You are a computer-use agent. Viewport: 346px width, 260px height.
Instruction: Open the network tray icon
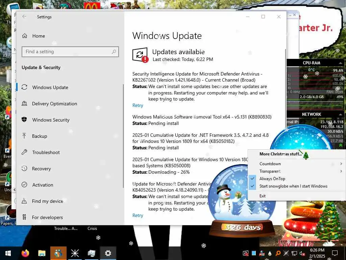coord(294,253)
